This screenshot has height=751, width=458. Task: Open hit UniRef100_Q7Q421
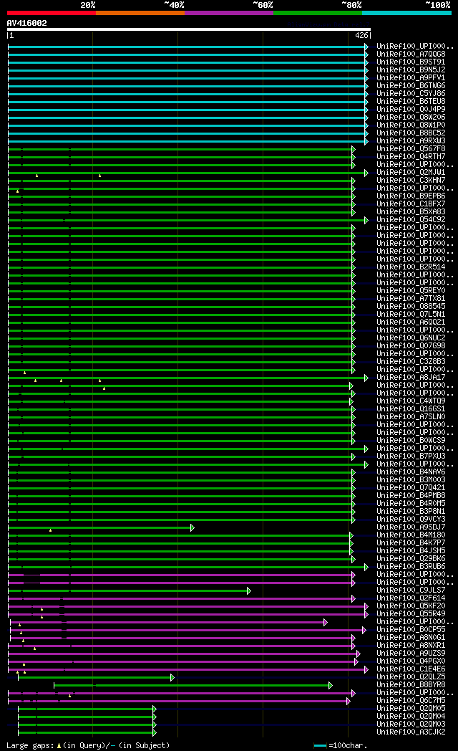point(411,487)
